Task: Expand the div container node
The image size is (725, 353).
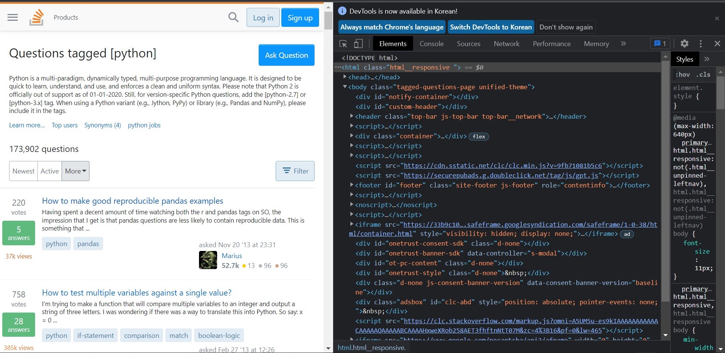Action: [352, 136]
